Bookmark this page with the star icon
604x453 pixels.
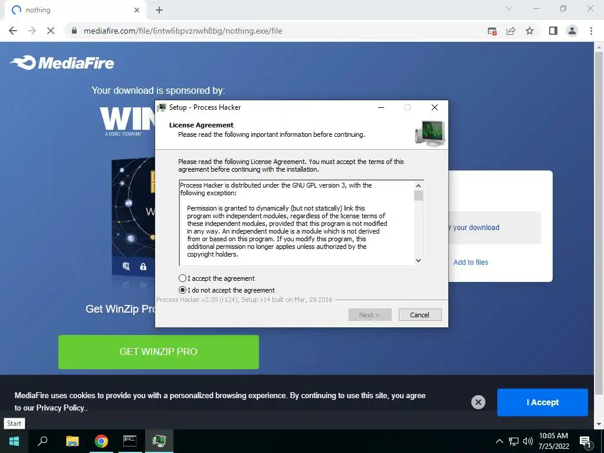530,31
